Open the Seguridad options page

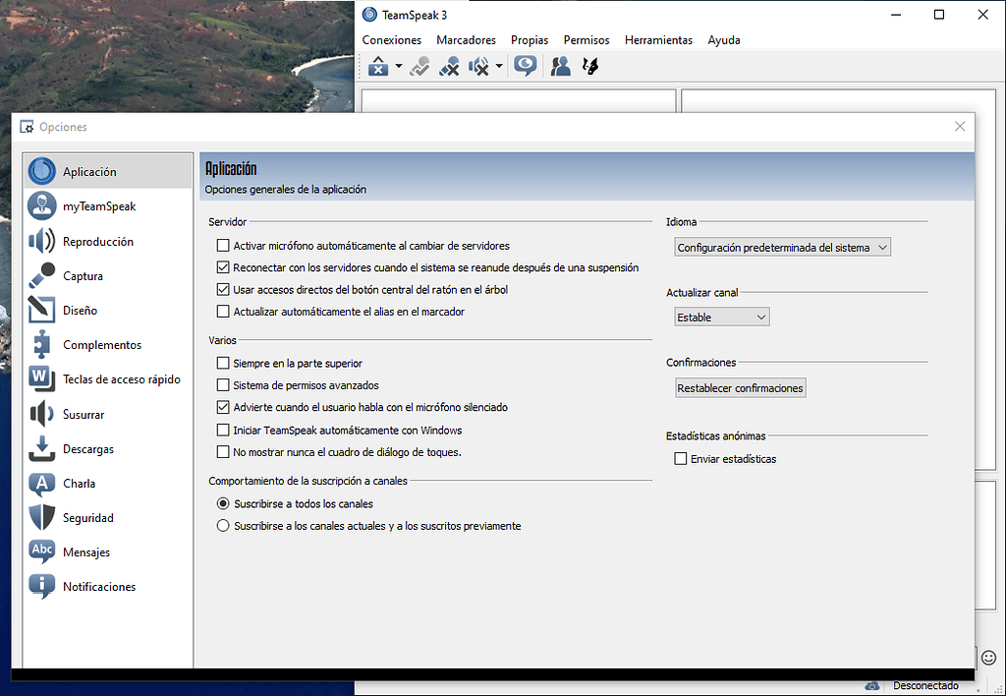88,518
